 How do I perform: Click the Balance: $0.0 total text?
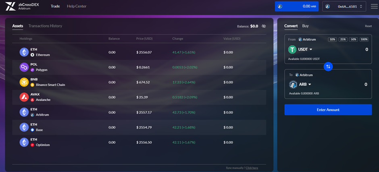pyautogui.click(x=248, y=26)
